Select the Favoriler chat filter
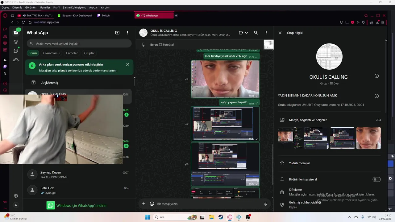This screenshot has height=222, width=395. coord(72,53)
